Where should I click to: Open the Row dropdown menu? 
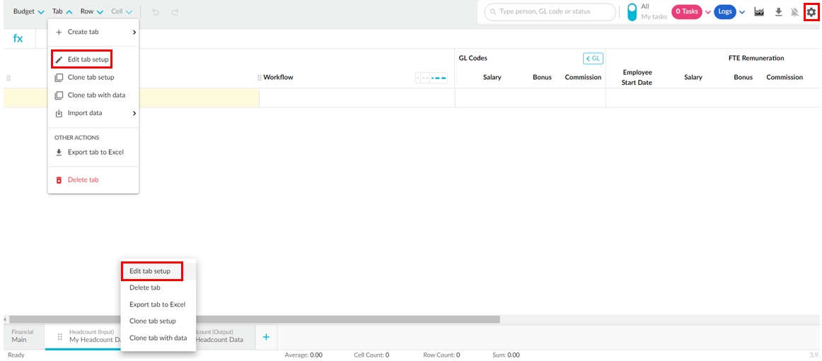tap(91, 12)
